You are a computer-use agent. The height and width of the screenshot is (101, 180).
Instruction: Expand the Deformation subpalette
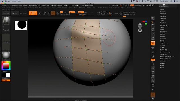(163, 32)
